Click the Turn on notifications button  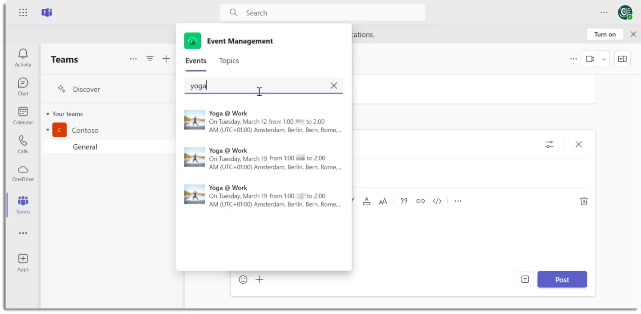(605, 34)
